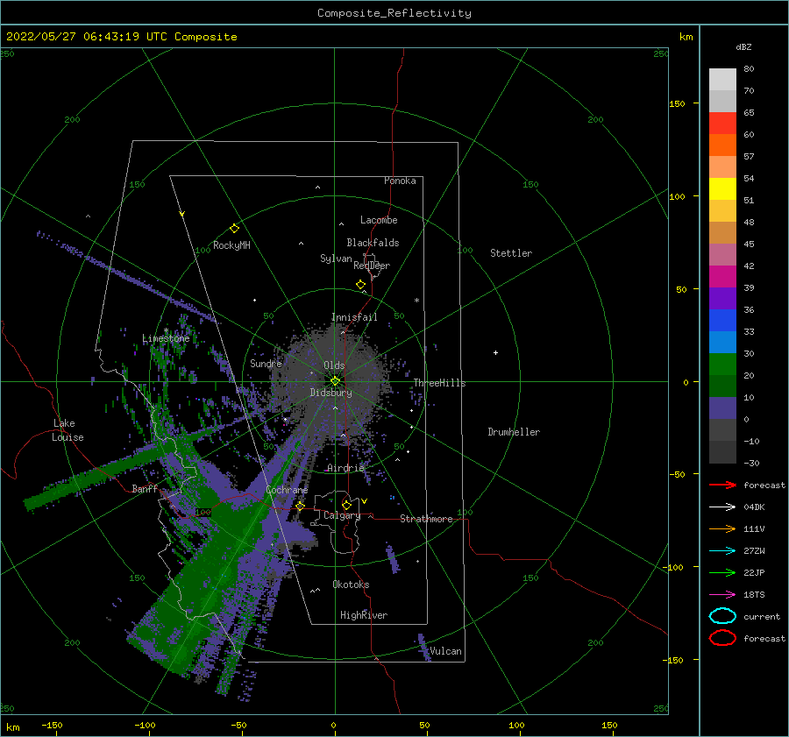Image resolution: width=789 pixels, height=737 pixels.
Task: Select the orange 60 dBZ legend swatch
Action: [722, 145]
